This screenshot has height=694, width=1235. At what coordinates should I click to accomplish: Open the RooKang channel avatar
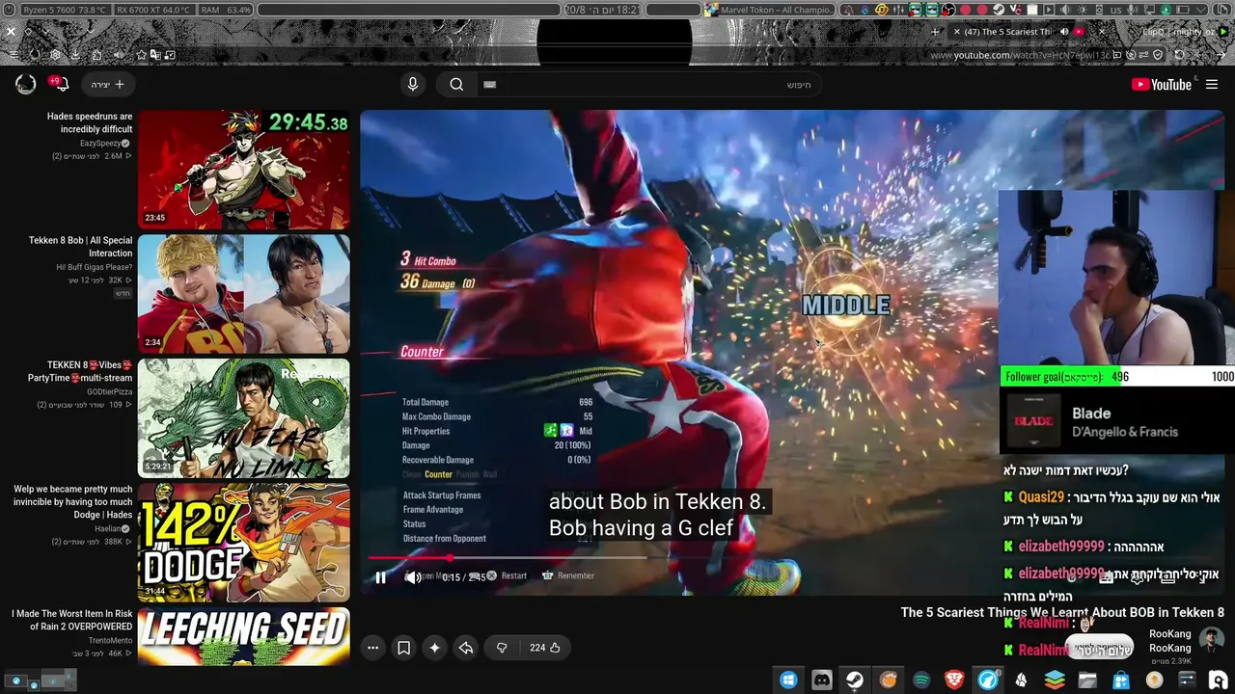tap(1212, 640)
